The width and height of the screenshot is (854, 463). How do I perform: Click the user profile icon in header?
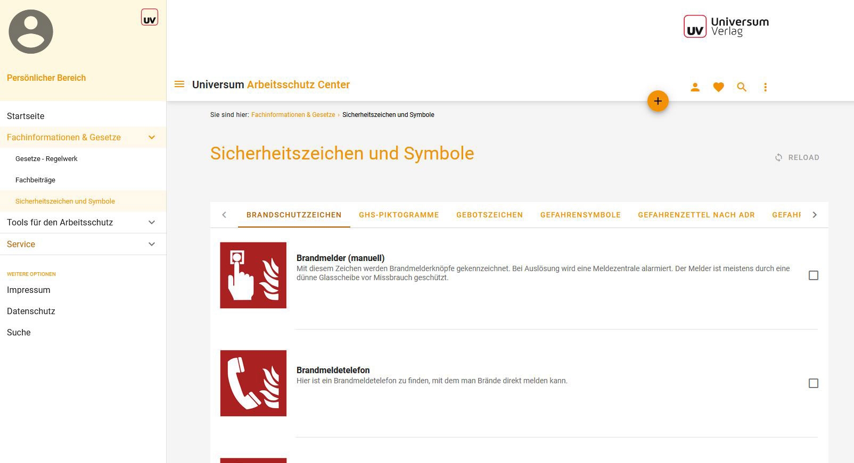click(x=695, y=87)
